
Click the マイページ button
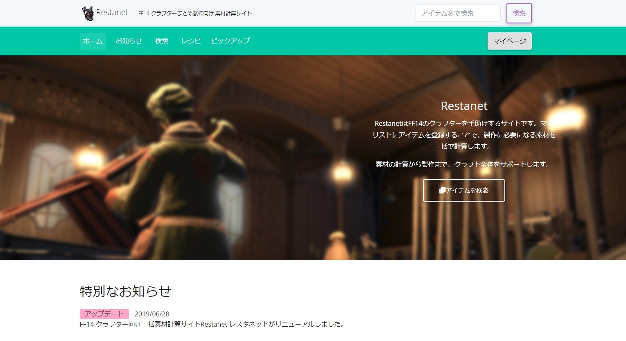509,41
